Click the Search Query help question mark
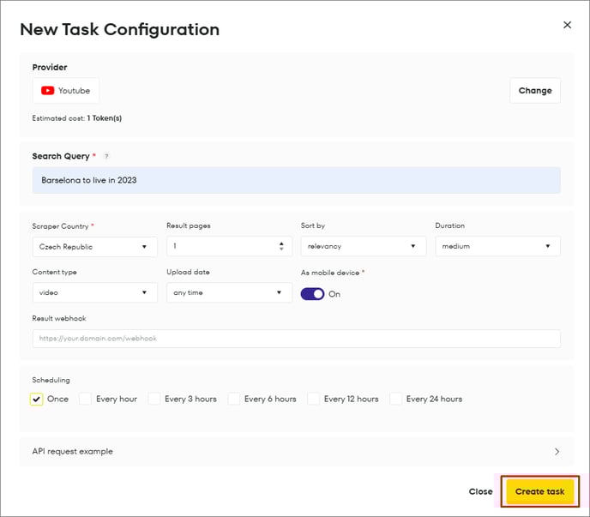Screen dimensions: 590x517 [x=106, y=156]
